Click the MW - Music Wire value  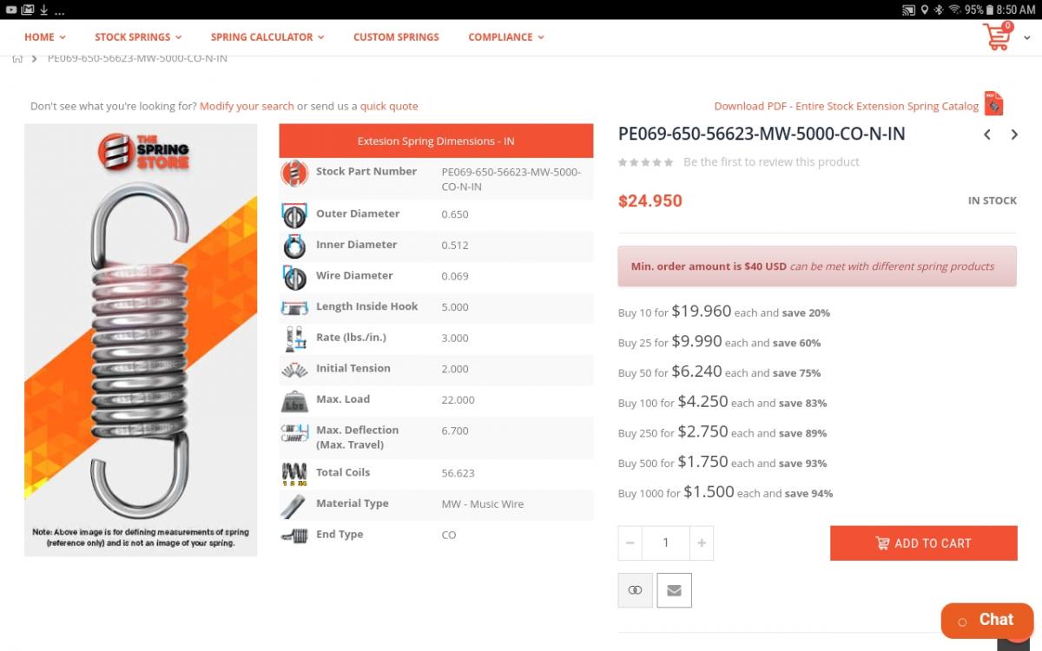click(483, 504)
